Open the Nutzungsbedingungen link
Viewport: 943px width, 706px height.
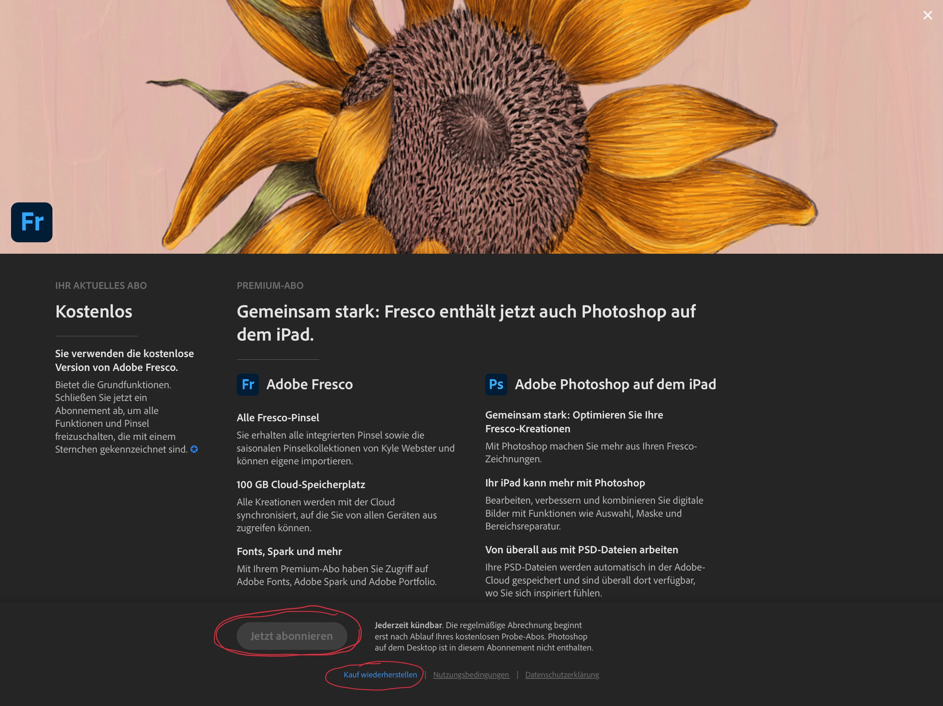pyautogui.click(x=471, y=675)
